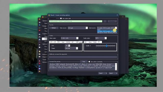Viewport: 163px width, 92px height.
Task: Select Actions in task settings tree
Action: click(x=45, y=54)
